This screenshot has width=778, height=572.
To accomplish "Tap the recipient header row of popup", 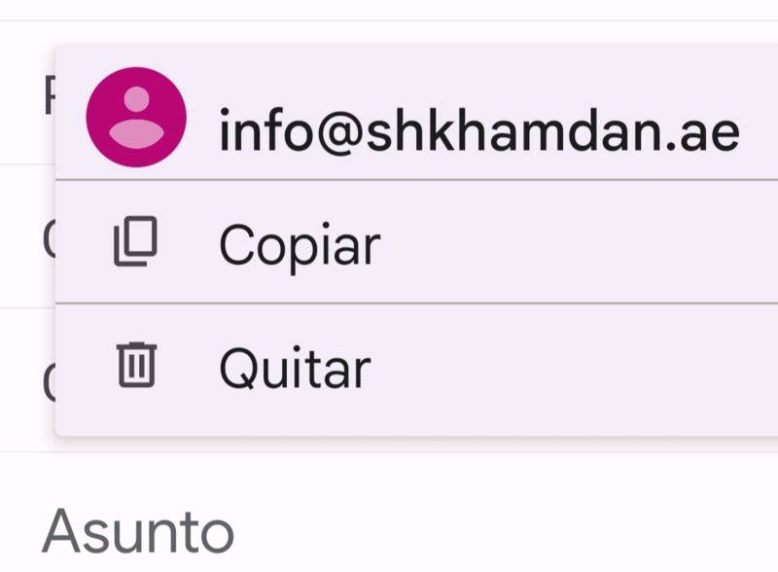I will pyautogui.click(x=417, y=113).
